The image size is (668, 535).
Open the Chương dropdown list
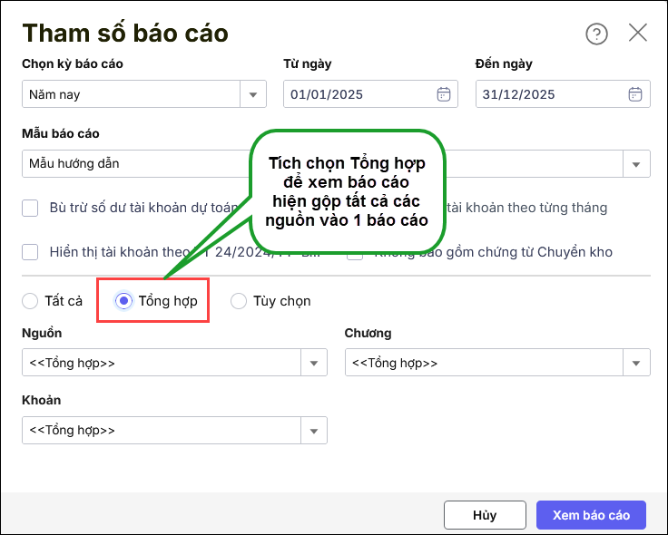635,363
